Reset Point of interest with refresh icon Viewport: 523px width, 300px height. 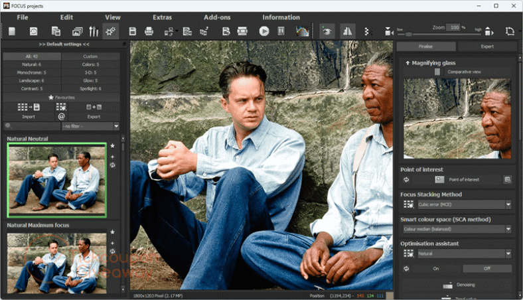click(406, 179)
